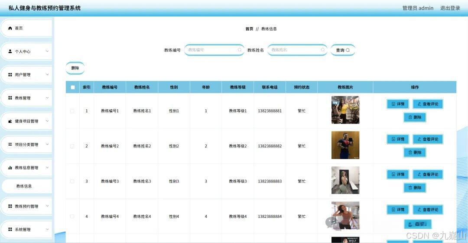Open 详情 for row 教练编号1
This screenshot has height=243, width=468.
398,104
